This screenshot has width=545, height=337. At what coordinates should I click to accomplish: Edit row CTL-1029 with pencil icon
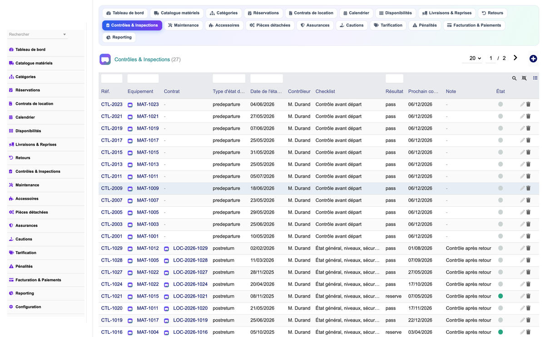pyautogui.click(x=522, y=248)
